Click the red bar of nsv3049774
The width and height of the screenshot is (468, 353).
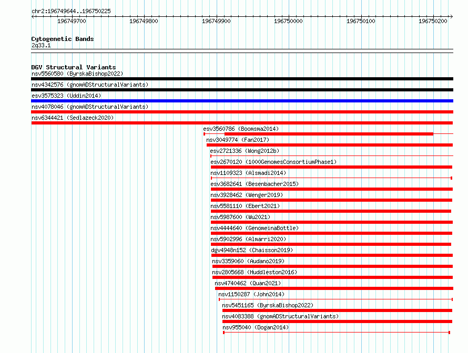pos(330,145)
